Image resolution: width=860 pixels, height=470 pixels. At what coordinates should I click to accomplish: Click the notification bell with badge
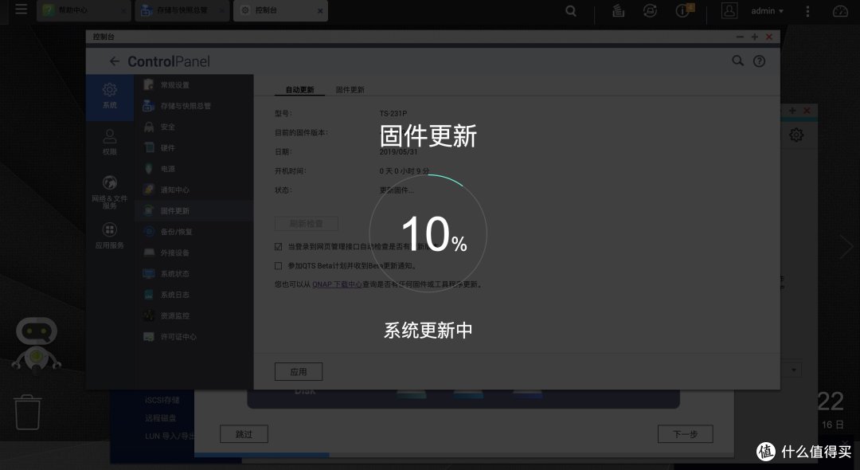click(x=682, y=11)
